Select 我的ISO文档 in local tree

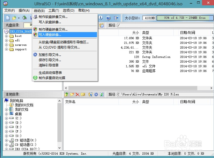[24, 105]
